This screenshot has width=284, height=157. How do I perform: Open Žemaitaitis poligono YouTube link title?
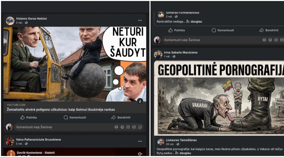(61, 110)
